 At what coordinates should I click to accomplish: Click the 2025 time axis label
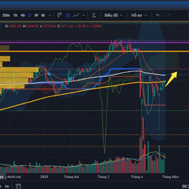(44, 177)
